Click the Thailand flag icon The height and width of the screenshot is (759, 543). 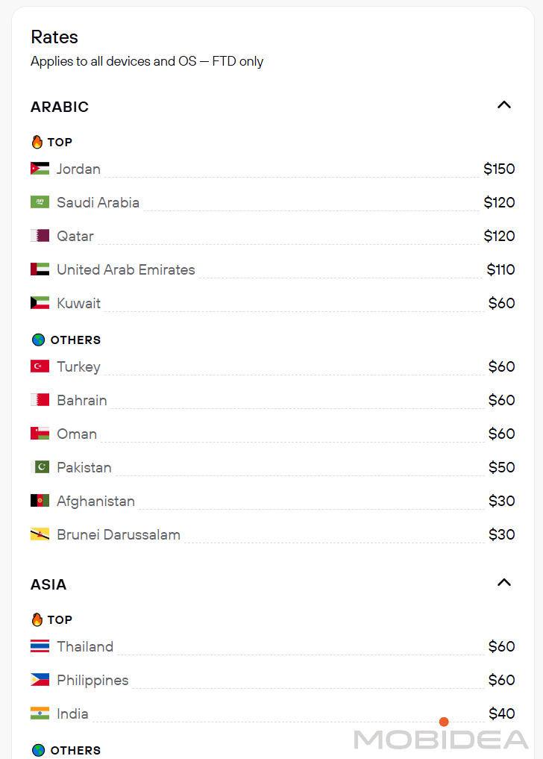[x=40, y=646]
